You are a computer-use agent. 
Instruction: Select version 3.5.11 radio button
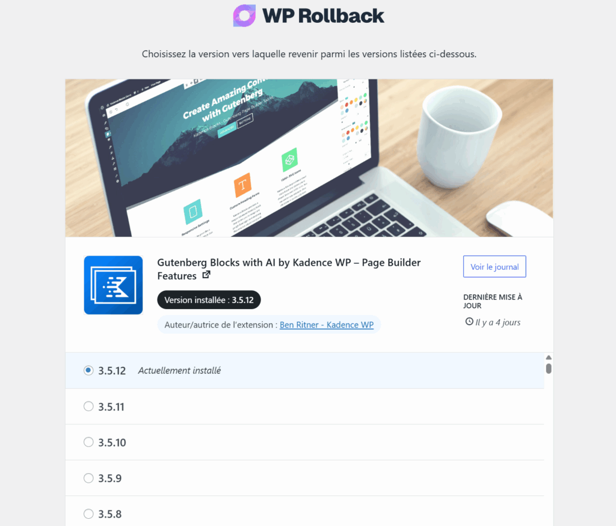coord(88,406)
